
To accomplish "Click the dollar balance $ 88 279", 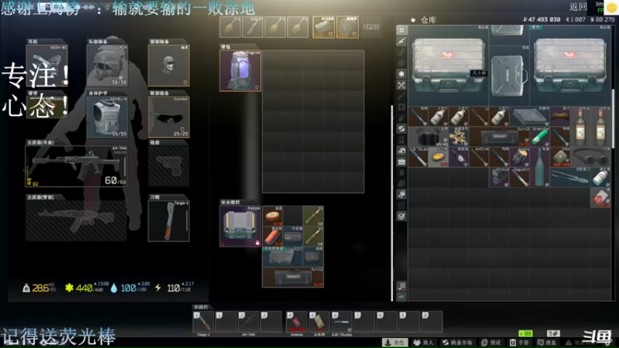I will click(x=603, y=19).
